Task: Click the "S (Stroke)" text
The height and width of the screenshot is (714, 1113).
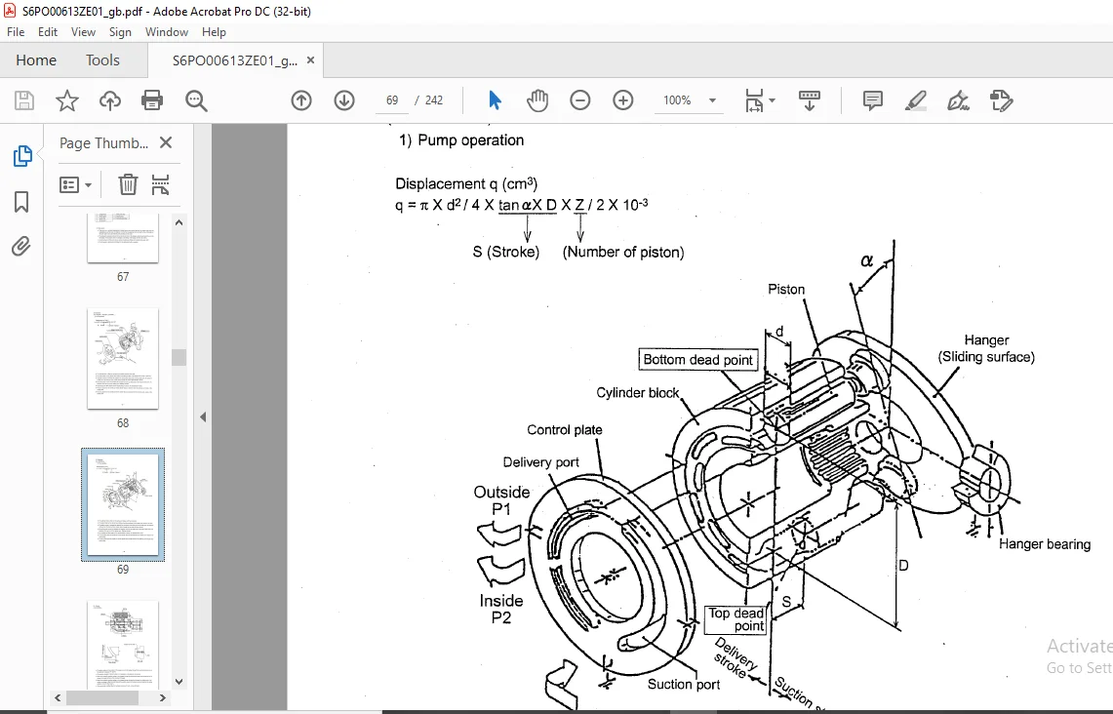Action: [x=506, y=252]
